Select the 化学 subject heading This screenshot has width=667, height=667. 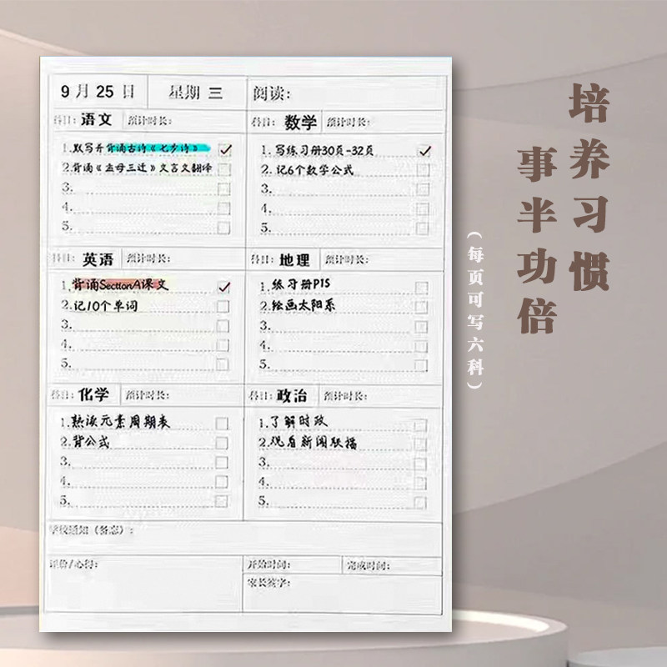pyautogui.click(x=93, y=394)
